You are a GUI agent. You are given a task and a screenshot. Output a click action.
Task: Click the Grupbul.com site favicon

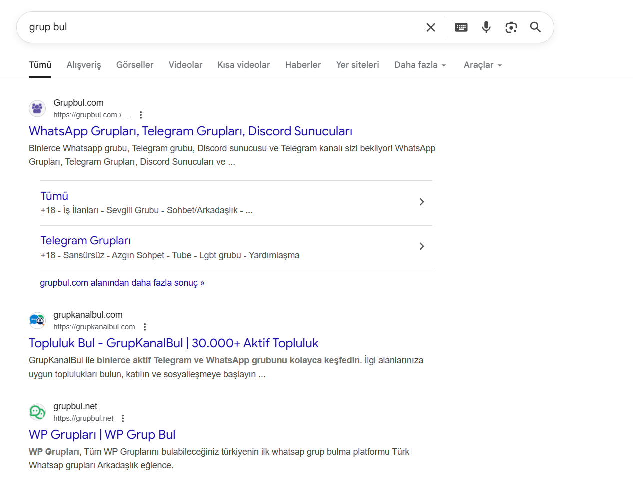click(x=37, y=108)
